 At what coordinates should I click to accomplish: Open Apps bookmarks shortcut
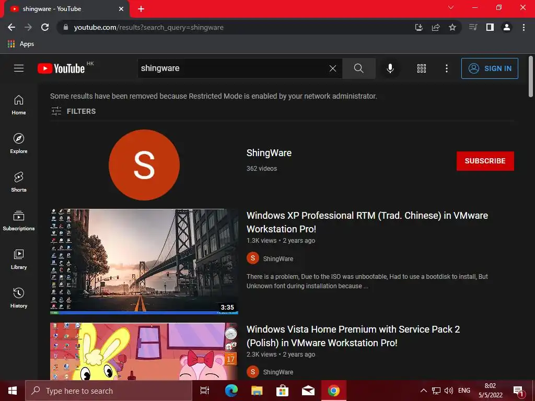pyautogui.click(x=21, y=44)
